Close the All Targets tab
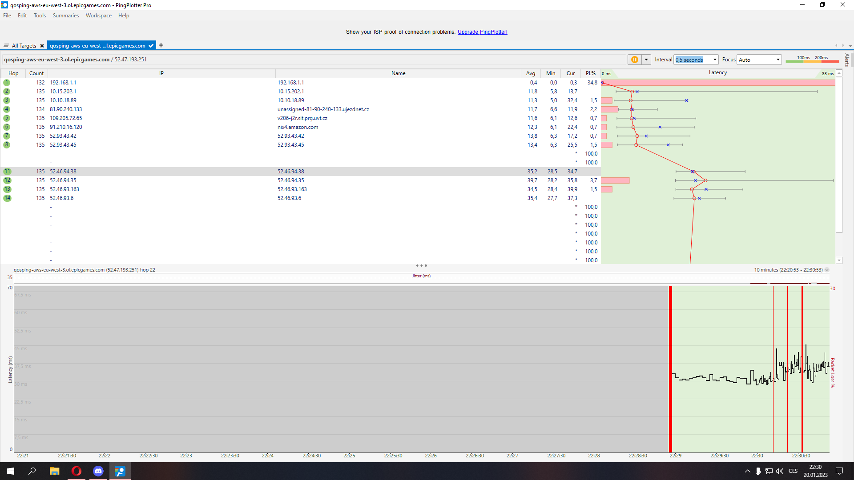The width and height of the screenshot is (854, 480). click(x=42, y=46)
